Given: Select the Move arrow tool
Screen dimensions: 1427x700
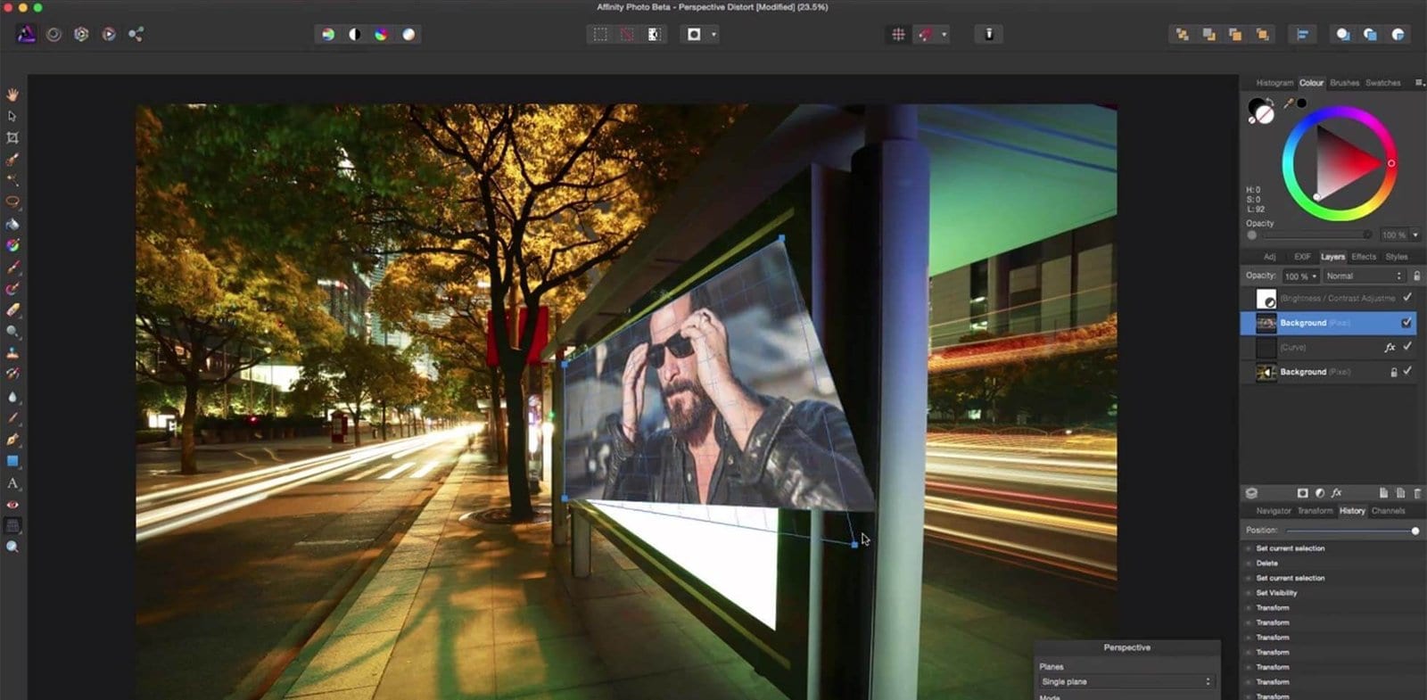Looking at the screenshot, I should point(12,116).
